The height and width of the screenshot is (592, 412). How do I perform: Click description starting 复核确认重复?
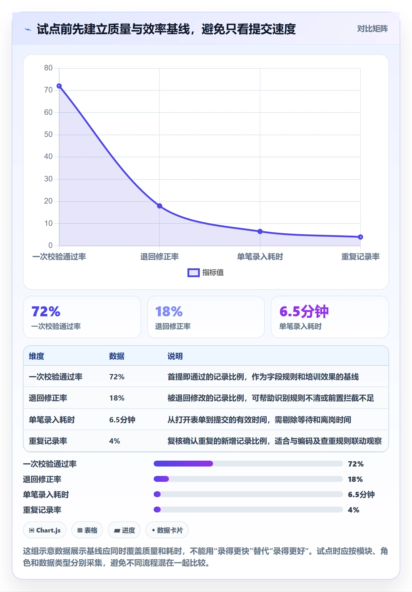pyautogui.click(x=275, y=441)
